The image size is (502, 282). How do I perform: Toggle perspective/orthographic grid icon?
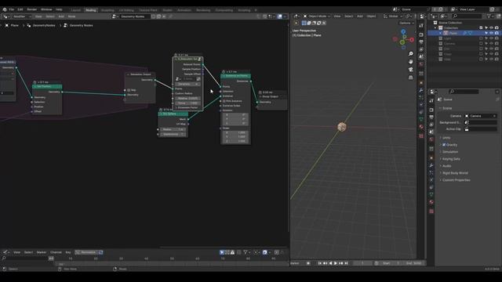pyautogui.click(x=411, y=78)
